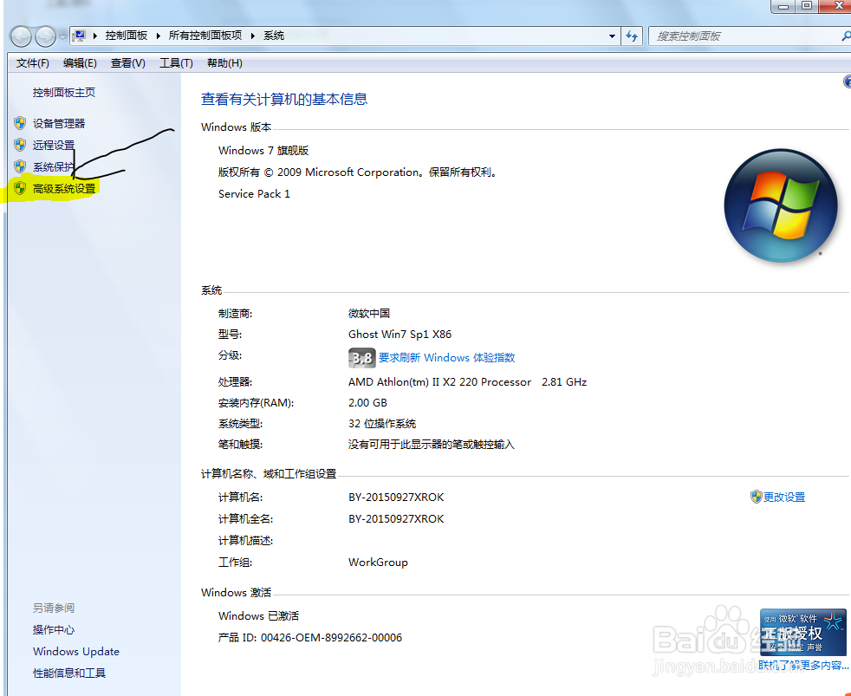Click the 正版授权 genuine software badge
The image size is (851, 696).
pos(802,632)
